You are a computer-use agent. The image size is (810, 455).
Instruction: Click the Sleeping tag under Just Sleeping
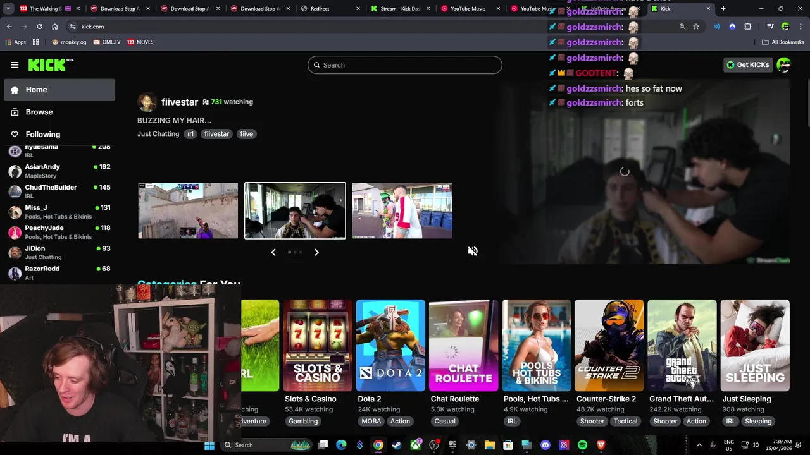click(x=758, y=421)
